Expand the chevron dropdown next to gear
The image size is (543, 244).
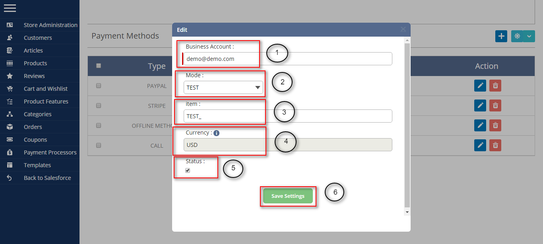point(529,36)
